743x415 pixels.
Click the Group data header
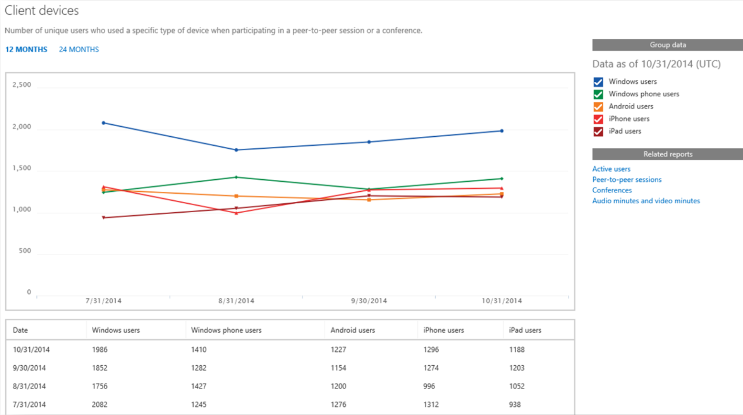pyautogui.click(x=667, y=45)
